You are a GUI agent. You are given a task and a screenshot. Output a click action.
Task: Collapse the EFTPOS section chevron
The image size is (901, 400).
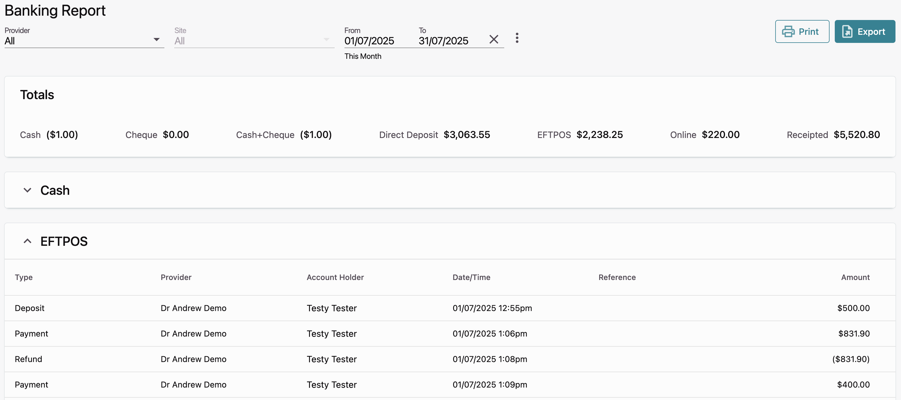(x=27, y=241)
